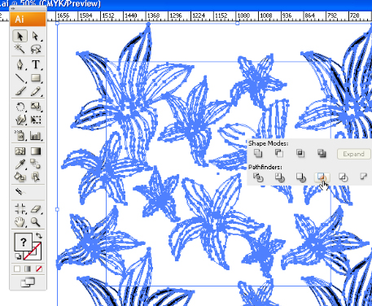Reset to default fill and stroke
Screen dimensions: 372x306
tap(18, 256)
